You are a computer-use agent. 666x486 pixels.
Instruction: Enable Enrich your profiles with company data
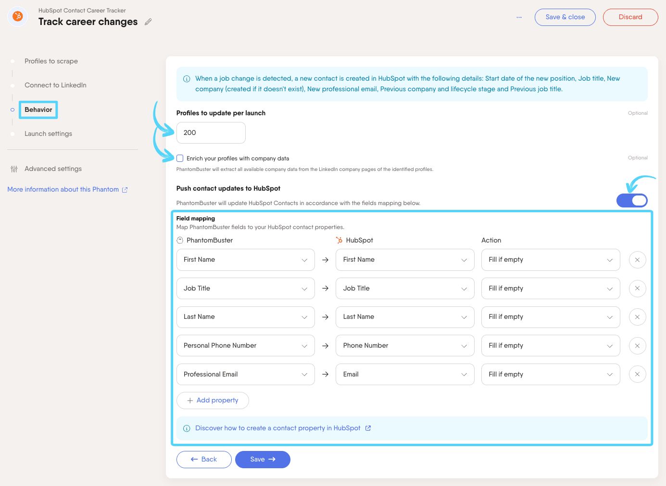point(180,158)
